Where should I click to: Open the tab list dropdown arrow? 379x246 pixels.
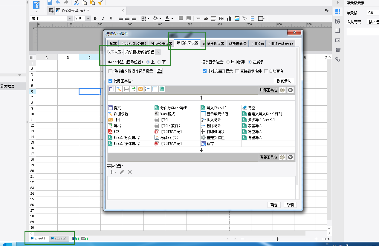(326, 10)
